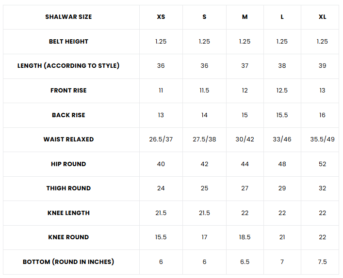This screenshot has width=343, height=278.
Task: Select the XS size column header
Action: point(161,17)
